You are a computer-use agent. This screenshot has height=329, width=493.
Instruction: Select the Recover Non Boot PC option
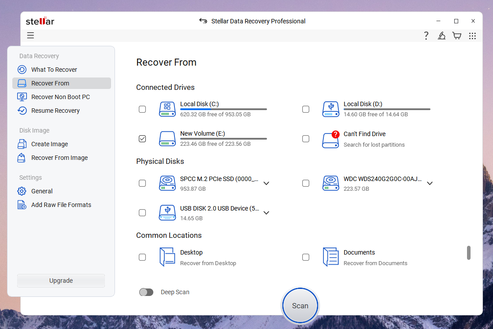pyautogui.click(x=60, y=96)
